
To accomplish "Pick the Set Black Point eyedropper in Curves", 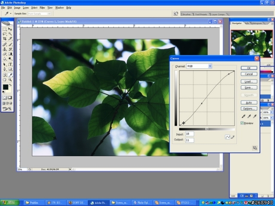I will (244, 116).
